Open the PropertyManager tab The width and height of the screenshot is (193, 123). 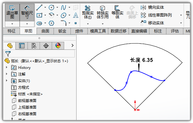[x=22, y=46]
